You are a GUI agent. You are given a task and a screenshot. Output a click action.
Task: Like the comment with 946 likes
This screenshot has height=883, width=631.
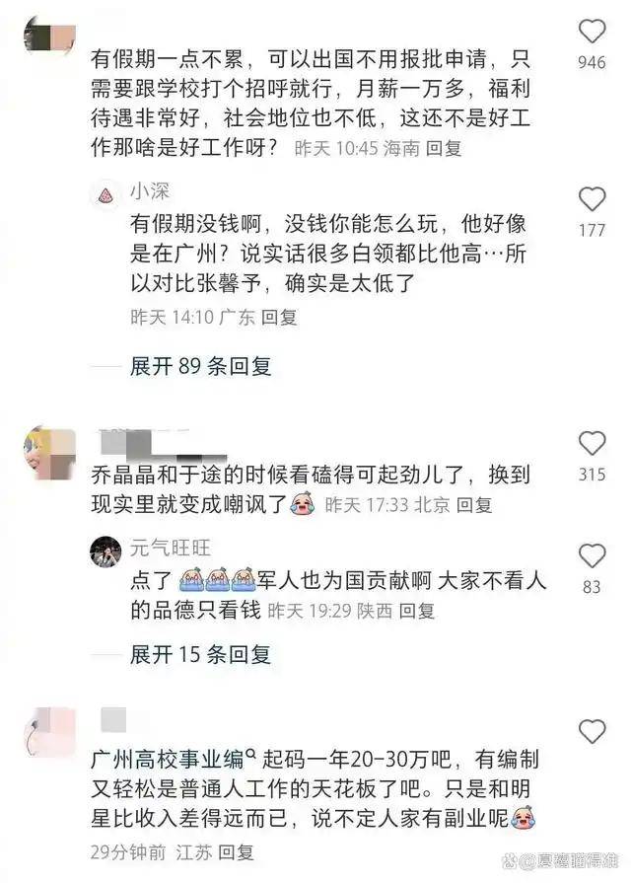[x=592, y=31]
